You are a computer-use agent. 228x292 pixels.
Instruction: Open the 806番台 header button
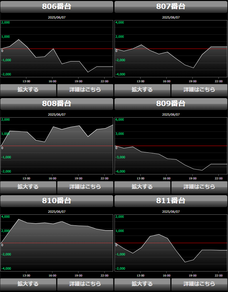point(57,7)
